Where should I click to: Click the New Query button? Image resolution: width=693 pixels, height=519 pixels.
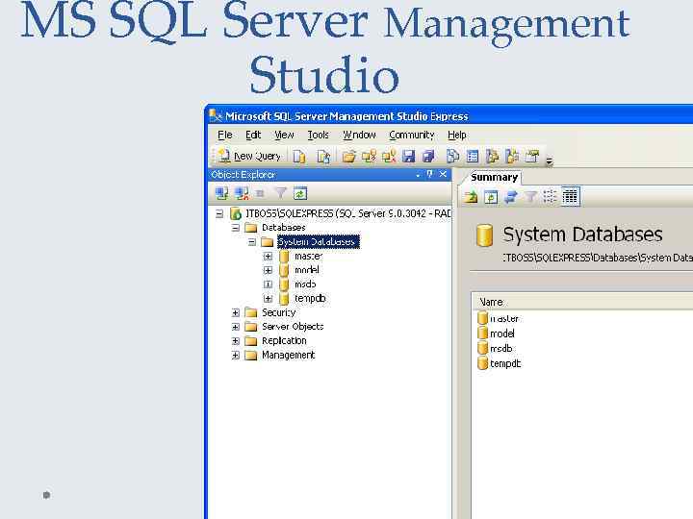click(x=249, y=157)
